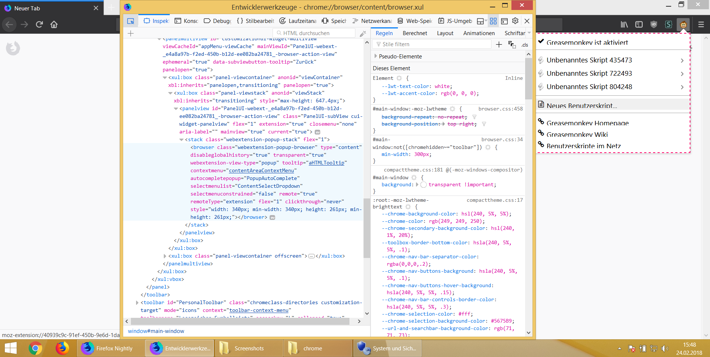Screen dimensions: 710x357
Task: Collapse the stack webextension-popup-stack node
Action: tap(182, 140)
